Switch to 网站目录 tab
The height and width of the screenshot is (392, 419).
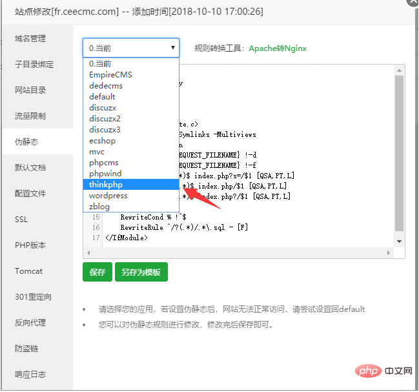point(37,90)
